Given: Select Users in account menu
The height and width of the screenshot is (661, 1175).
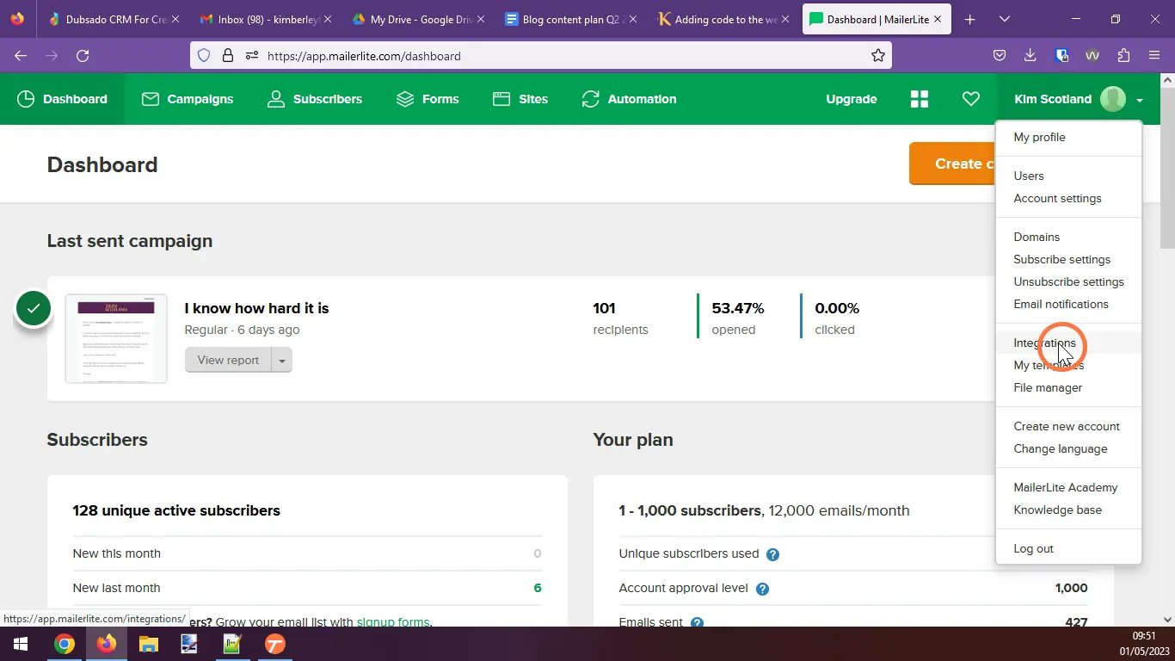Looking at the screenshot, I should click(1029, 176).
